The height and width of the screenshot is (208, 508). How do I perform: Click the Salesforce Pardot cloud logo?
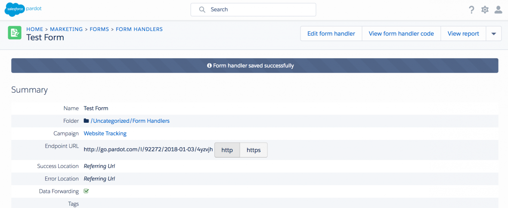click(x=15, y=9)
